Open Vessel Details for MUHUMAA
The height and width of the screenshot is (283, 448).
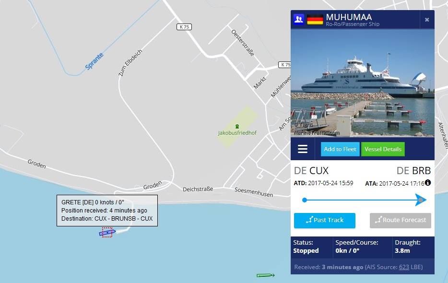coord(383,149)
